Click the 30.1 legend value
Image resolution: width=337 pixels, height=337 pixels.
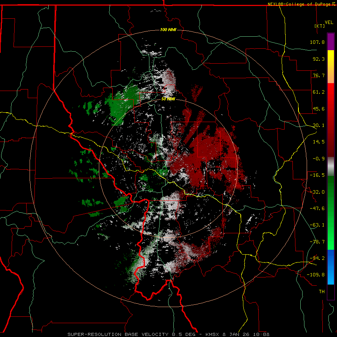(x=319, y=125)
